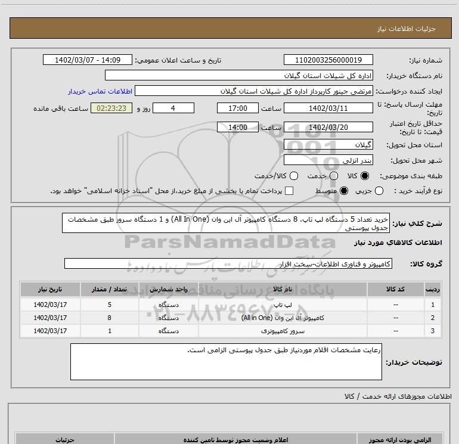Screen dimensions: 459x444
Task: Click the اعلام وضعیت مجوز column header
Action: [235, 440]
